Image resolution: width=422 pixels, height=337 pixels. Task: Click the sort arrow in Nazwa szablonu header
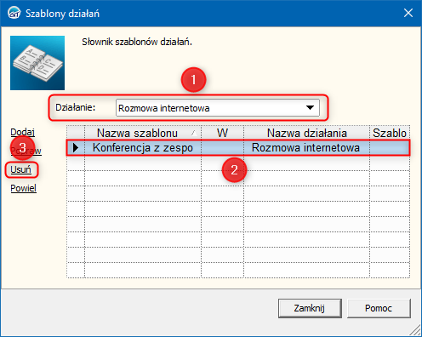(x=194, y=133)
